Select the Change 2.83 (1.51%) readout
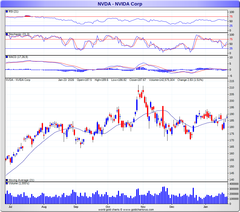Screen dimensions: 240x212 190,80
